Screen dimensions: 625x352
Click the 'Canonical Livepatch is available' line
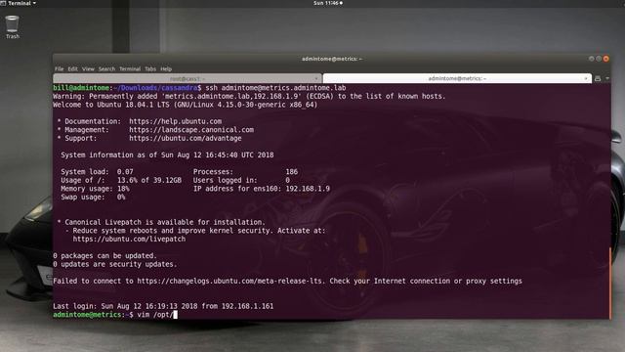(161, 222)
